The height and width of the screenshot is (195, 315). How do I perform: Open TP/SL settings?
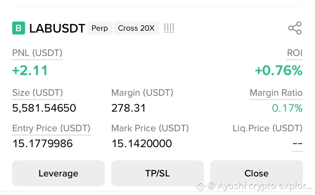click(x=157, y=173)
